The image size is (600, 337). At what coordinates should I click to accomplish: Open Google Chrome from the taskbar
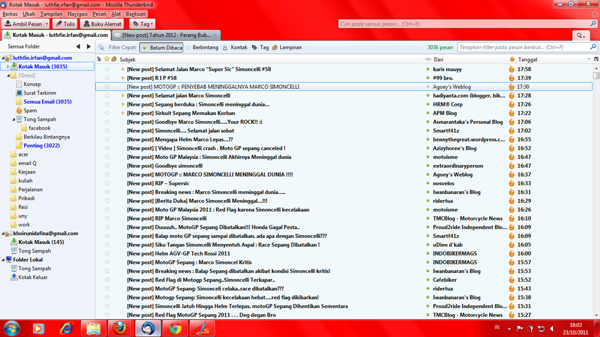(175, 328)
